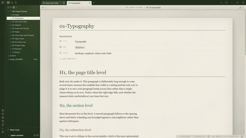Edit the title property value Typography
Viewport: 246px width, 138px height.
tap(81, 42)
